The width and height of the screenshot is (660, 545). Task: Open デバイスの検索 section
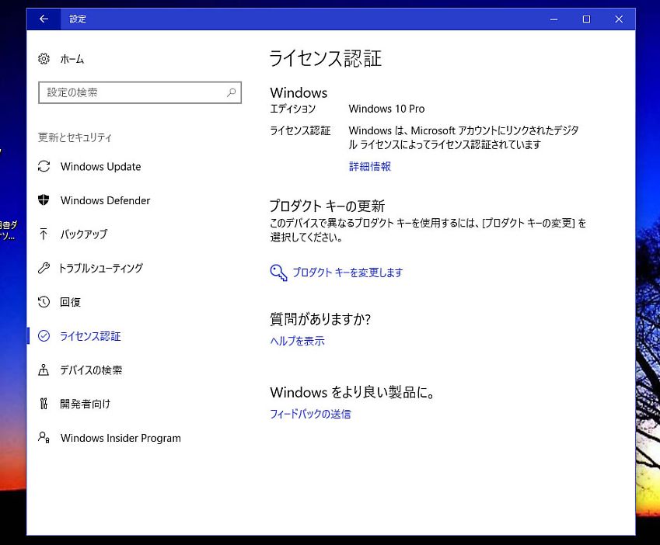pyautogui.click(x=91, y=370)
